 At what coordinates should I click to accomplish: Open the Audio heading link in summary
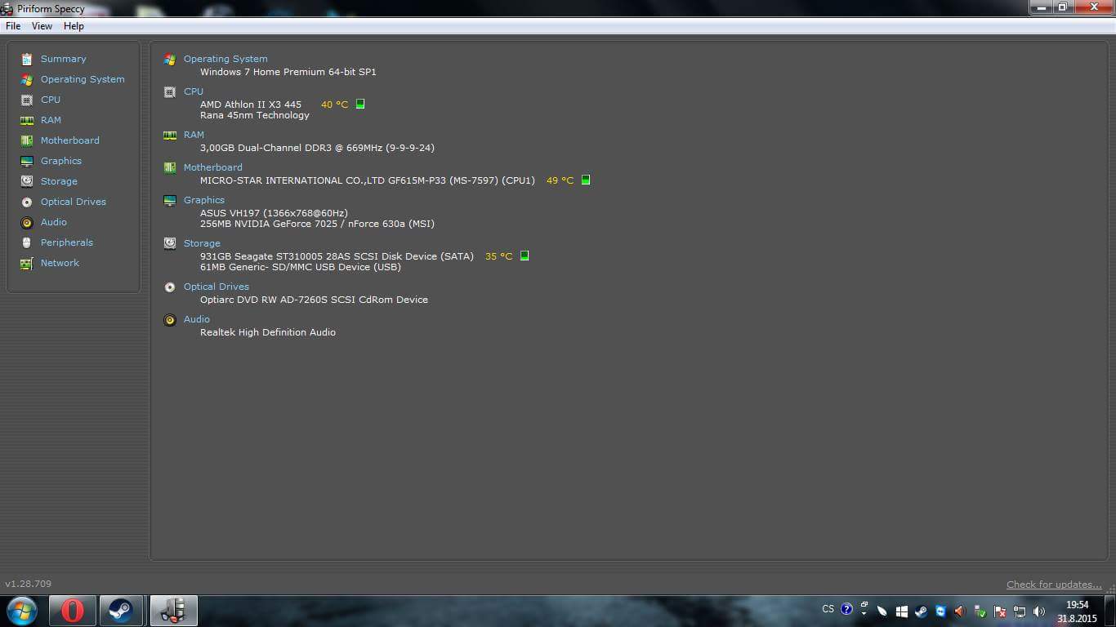[x=197, y=319]
